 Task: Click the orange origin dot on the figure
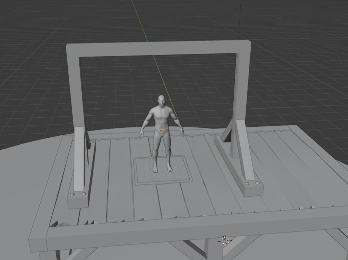tap(161, 130)
